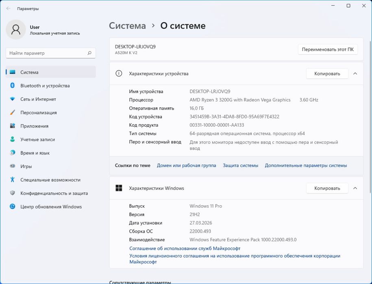Go to Сеть и Интернет
The image size is (372, 284).
[x=51, y=99]
